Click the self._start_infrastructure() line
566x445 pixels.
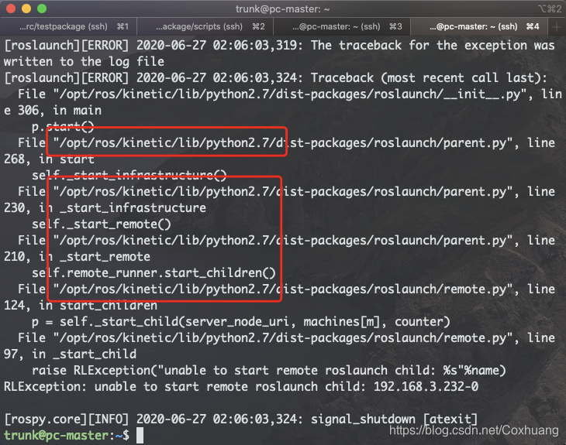[x=129, y=175]
